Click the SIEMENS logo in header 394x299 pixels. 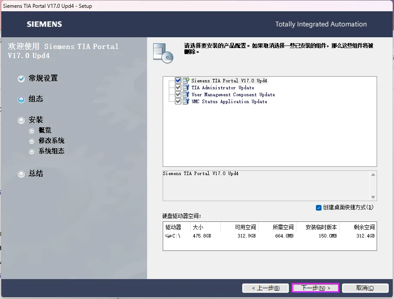(44, 24)
